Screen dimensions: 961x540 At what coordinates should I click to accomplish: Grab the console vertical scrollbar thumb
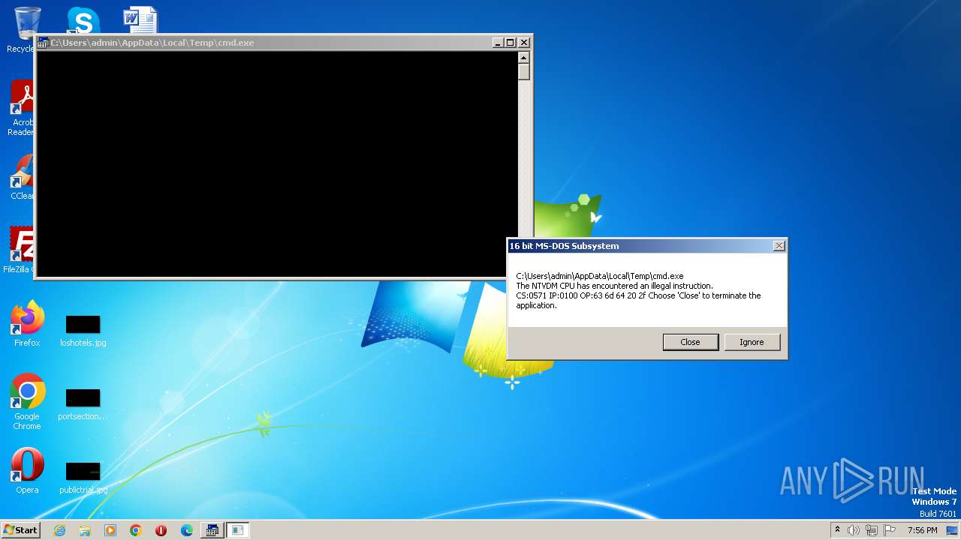(524, 72)
